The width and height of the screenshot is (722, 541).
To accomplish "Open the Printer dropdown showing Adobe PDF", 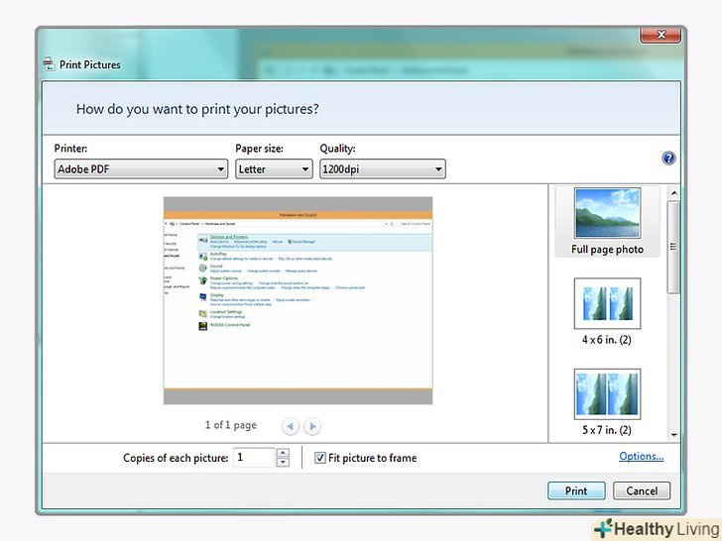I will pyautogui.click(x=141, y=169).
